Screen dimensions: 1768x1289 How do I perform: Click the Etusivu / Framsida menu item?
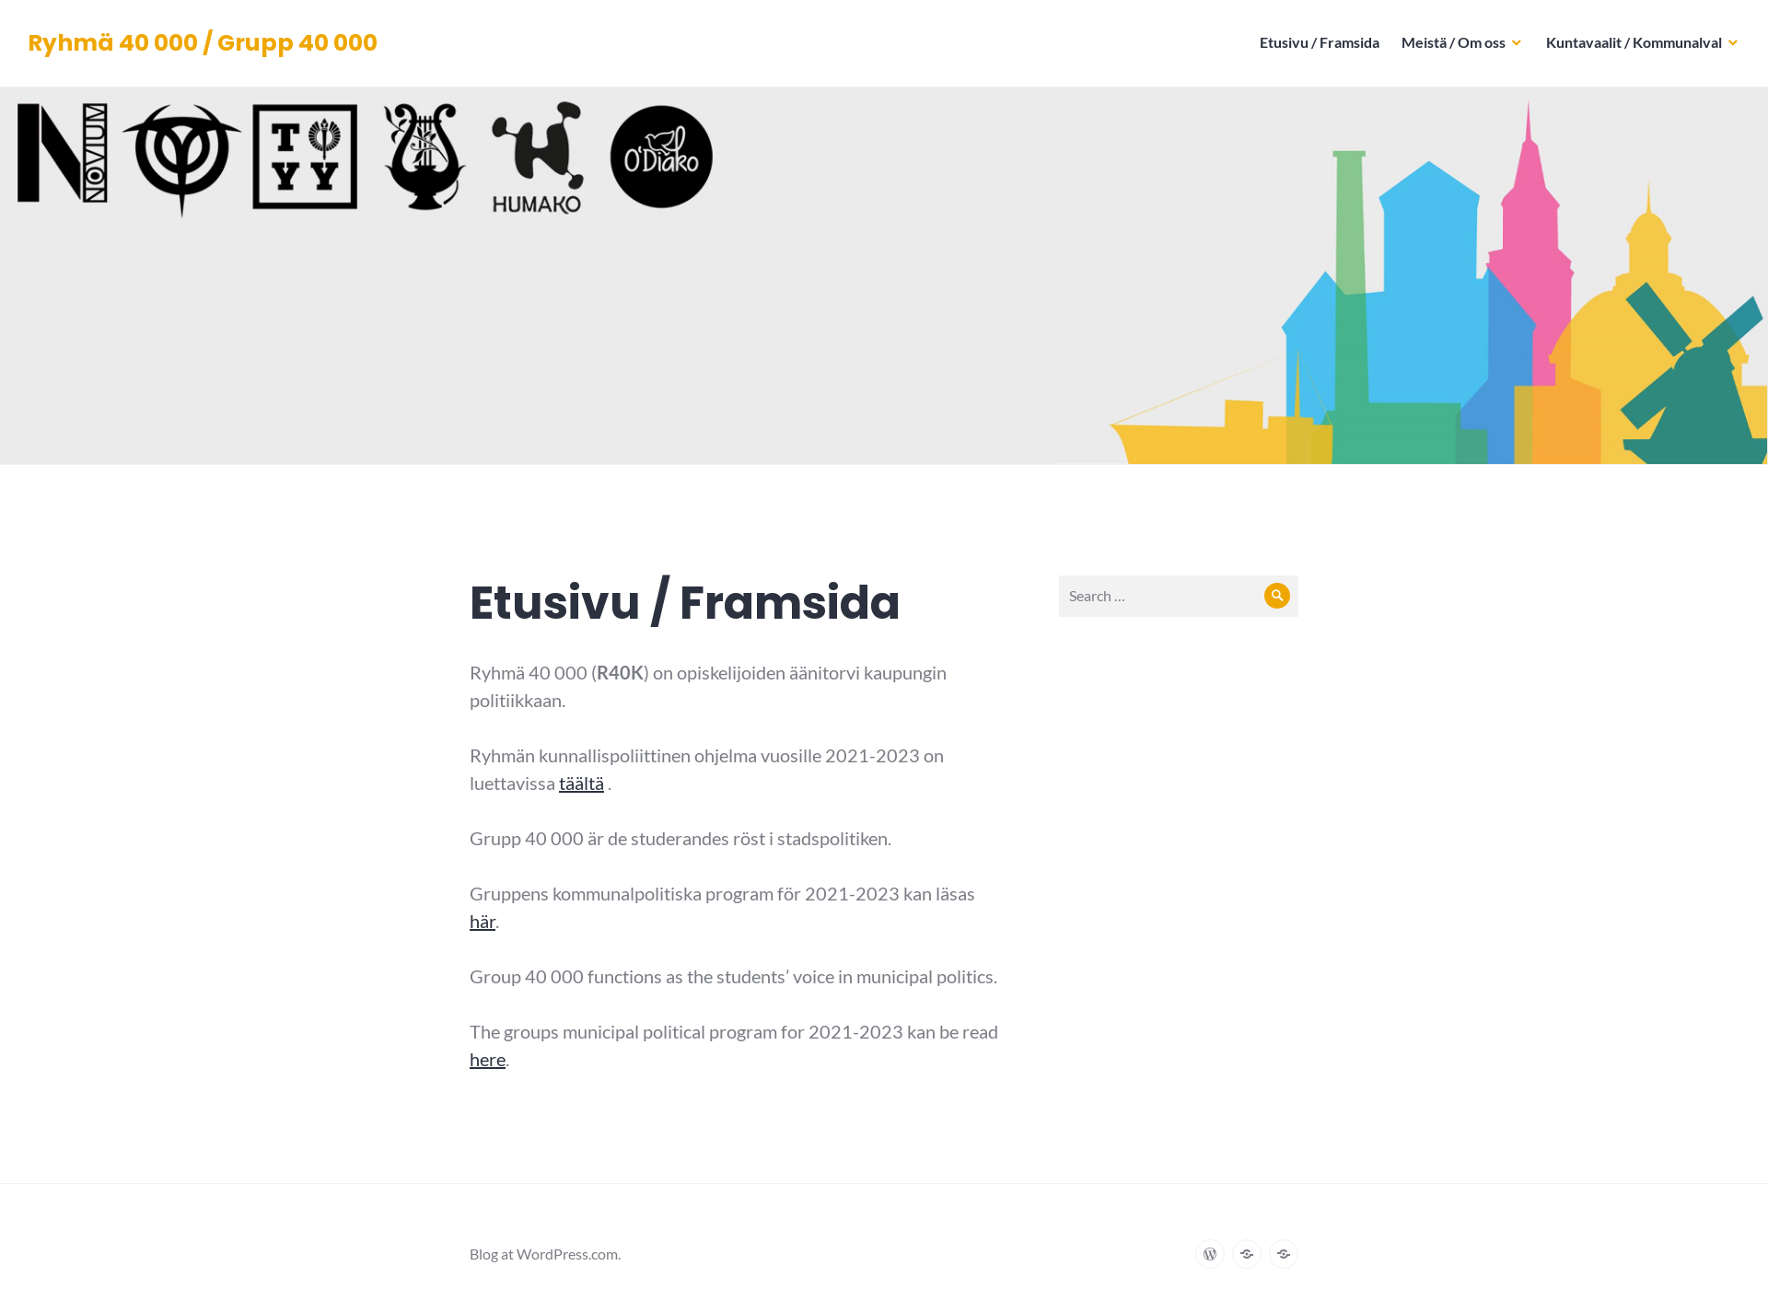pyautogui.click(x=1318, y=42)
